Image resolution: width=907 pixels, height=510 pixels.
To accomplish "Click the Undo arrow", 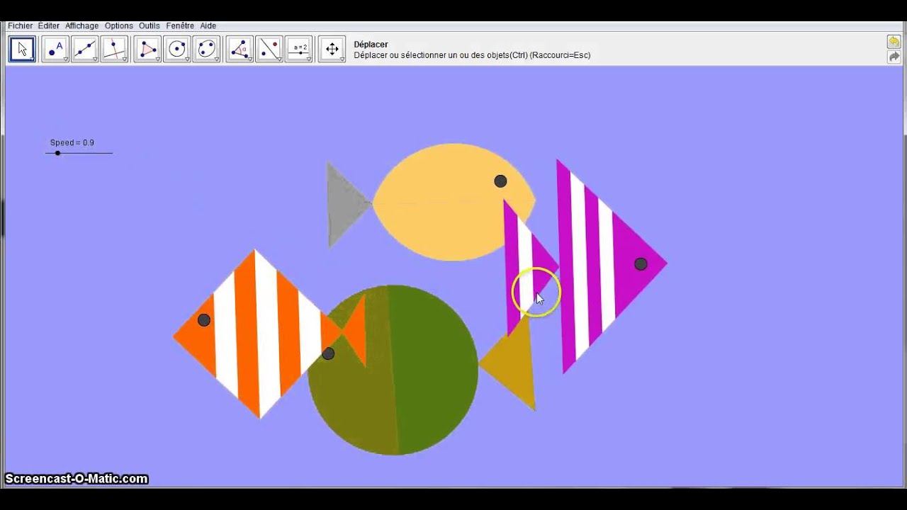I will (893, 42).
